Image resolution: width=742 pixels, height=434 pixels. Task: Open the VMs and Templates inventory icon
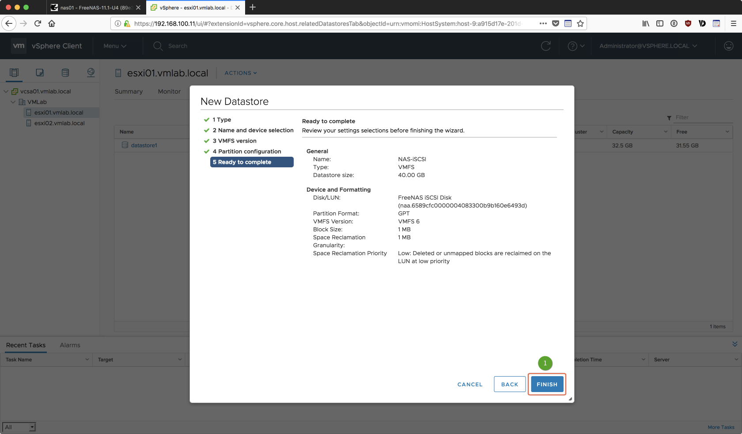pyautogui.click(x=40, y=73)
